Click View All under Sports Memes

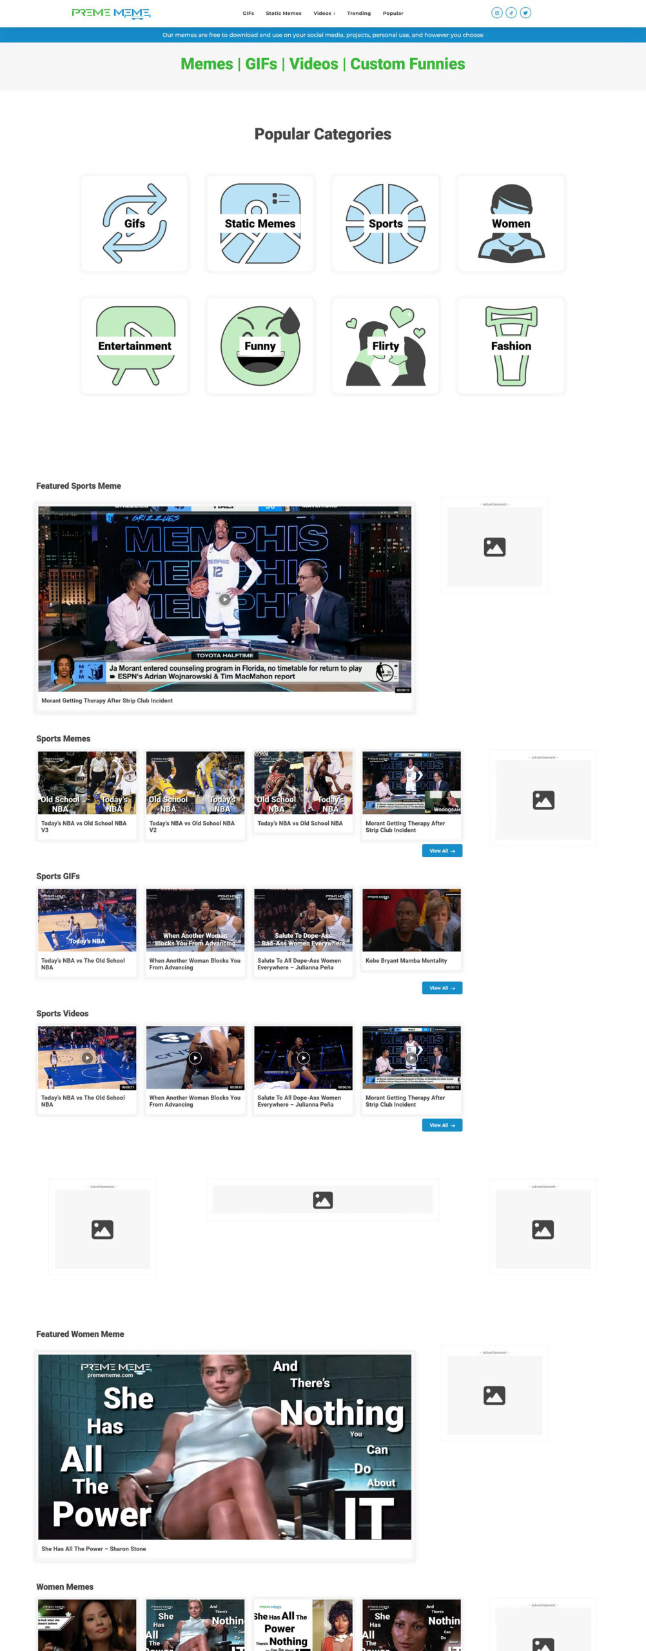442,851
